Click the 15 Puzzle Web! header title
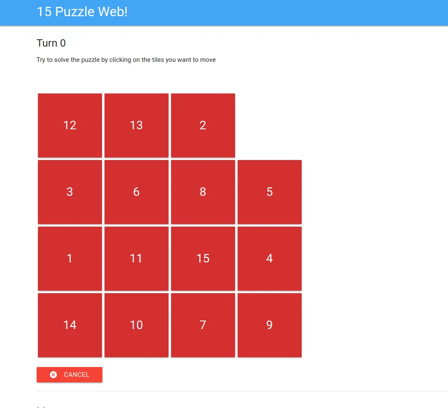The height and width of the screenshot is (408, 448). (x=82, y=12)
